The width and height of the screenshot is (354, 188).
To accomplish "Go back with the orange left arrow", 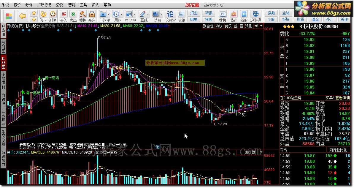I will pyautogui.click(x=22, y=16).
